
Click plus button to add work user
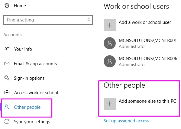(x=110, y=25)
